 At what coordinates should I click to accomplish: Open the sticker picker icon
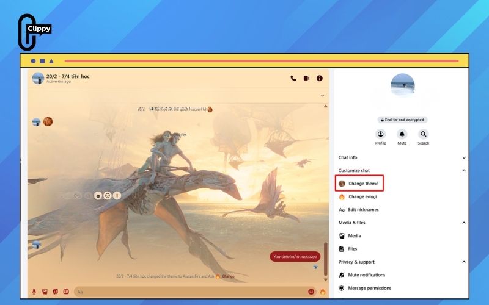tap(55, 292)
